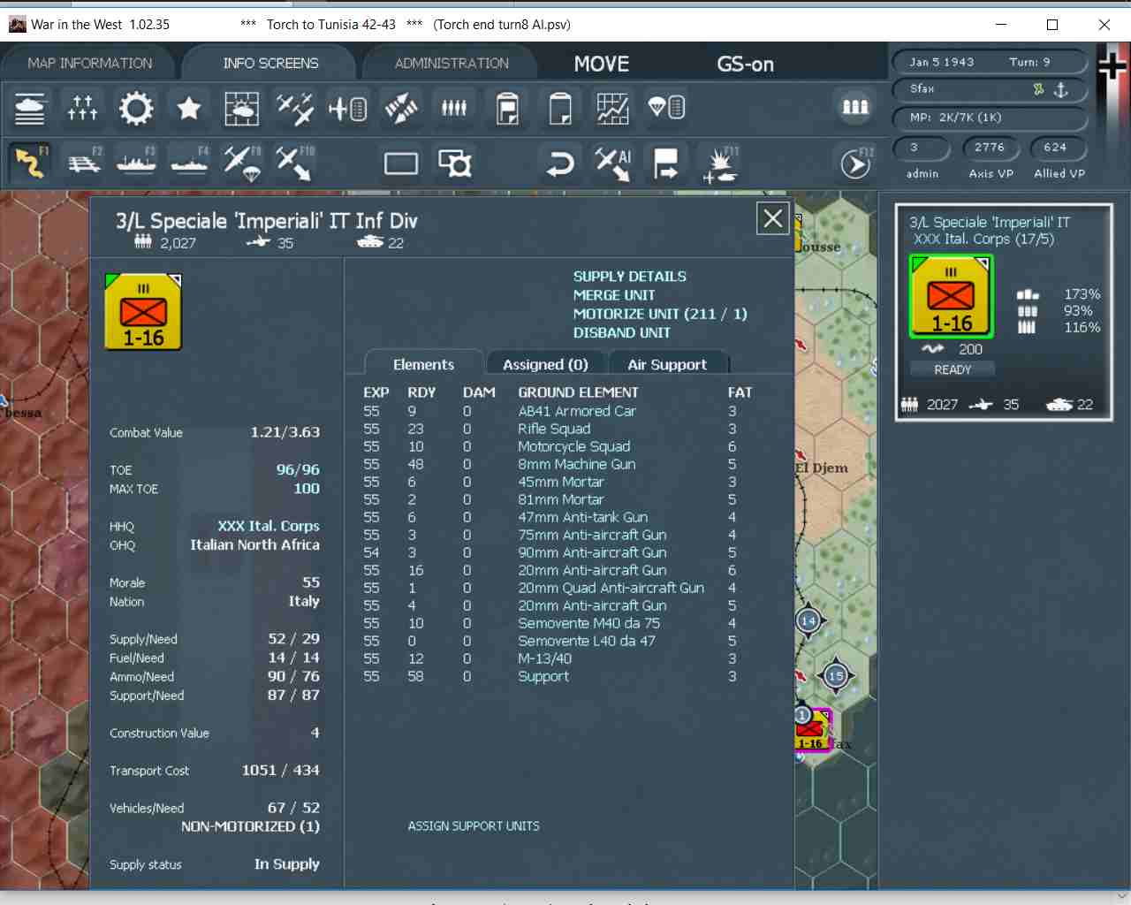Open the graph chart metrics icon
The width and height of the screenshot is (1131, 905).
click(x=613, y=108)
